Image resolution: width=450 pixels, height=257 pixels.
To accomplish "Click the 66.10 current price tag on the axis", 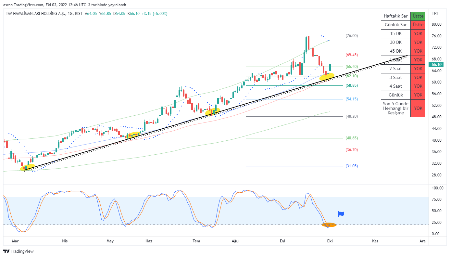I will [x=435, y=65].
